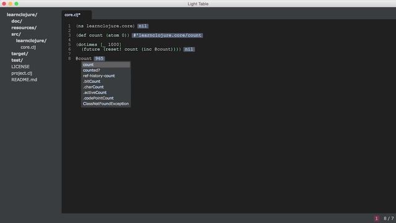The height and width of the screenshot is (223, 396).
Task: Open the README.md file
Action: (24, 80)
